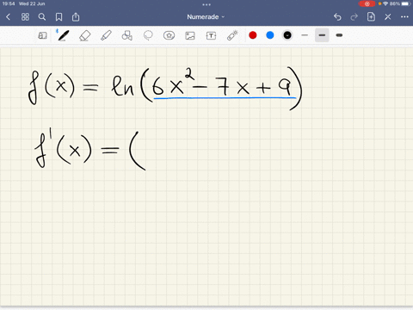
Task: Expand the Numerade title dropdown
Action: click(206, 17)
